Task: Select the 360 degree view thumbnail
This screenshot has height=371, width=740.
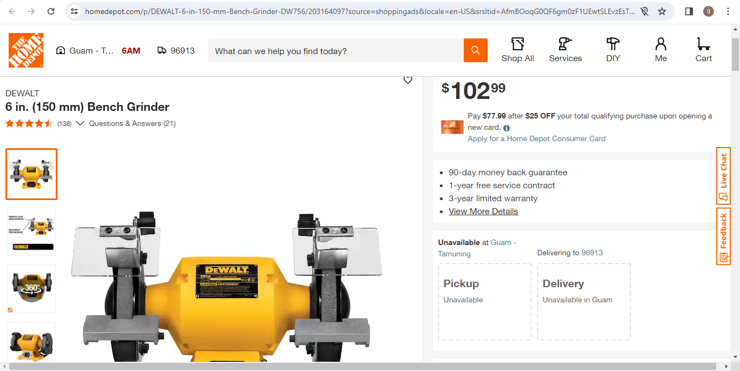Action: [x=31, y=289]
